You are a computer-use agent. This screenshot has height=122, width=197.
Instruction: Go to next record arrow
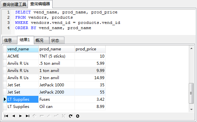(20, 116)
